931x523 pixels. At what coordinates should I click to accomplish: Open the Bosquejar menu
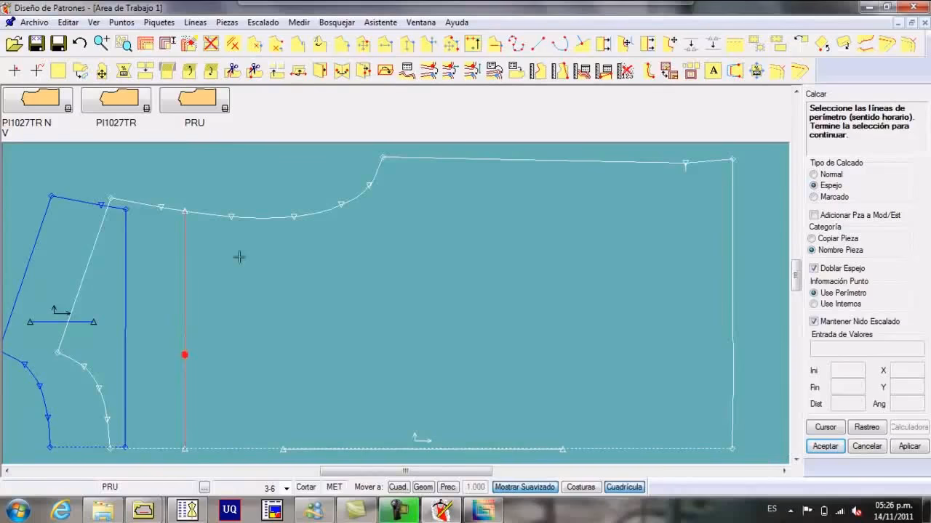click(x=337, y=23)
